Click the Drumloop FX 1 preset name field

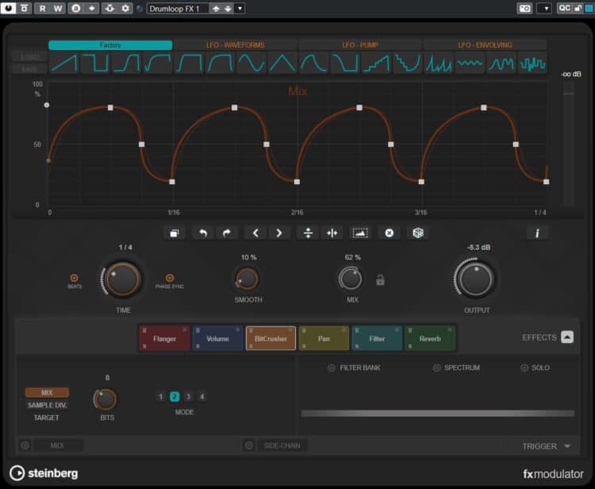pos(178,9)
